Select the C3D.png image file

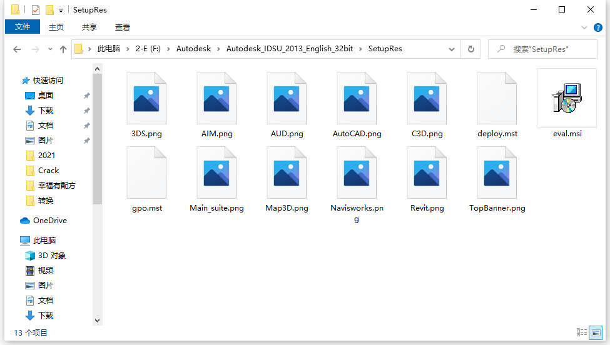pyautogui.click(x=427, y=98)
